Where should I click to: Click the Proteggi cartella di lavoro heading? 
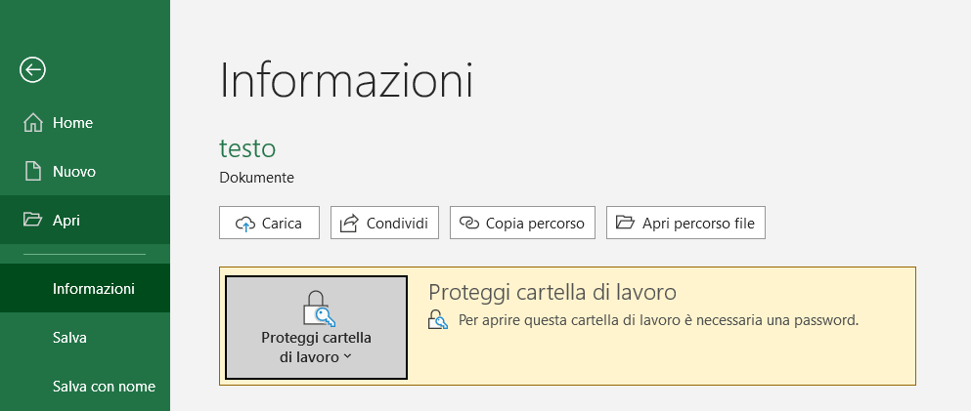552,292
